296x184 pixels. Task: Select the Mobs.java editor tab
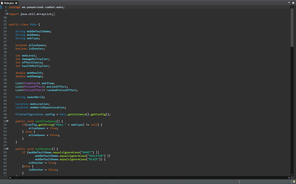click(9, 3)
